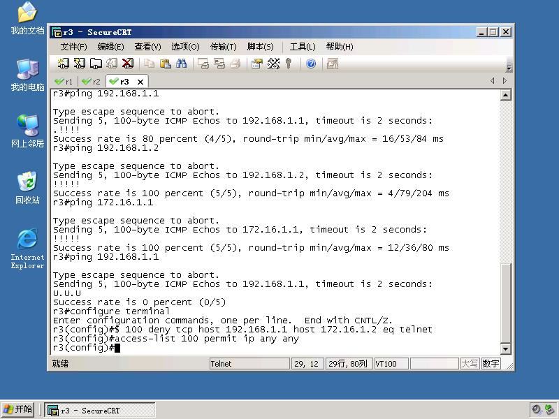
Task: Click the SecureFX grayed icon in toolbar
Action: (x=333, y=64)
